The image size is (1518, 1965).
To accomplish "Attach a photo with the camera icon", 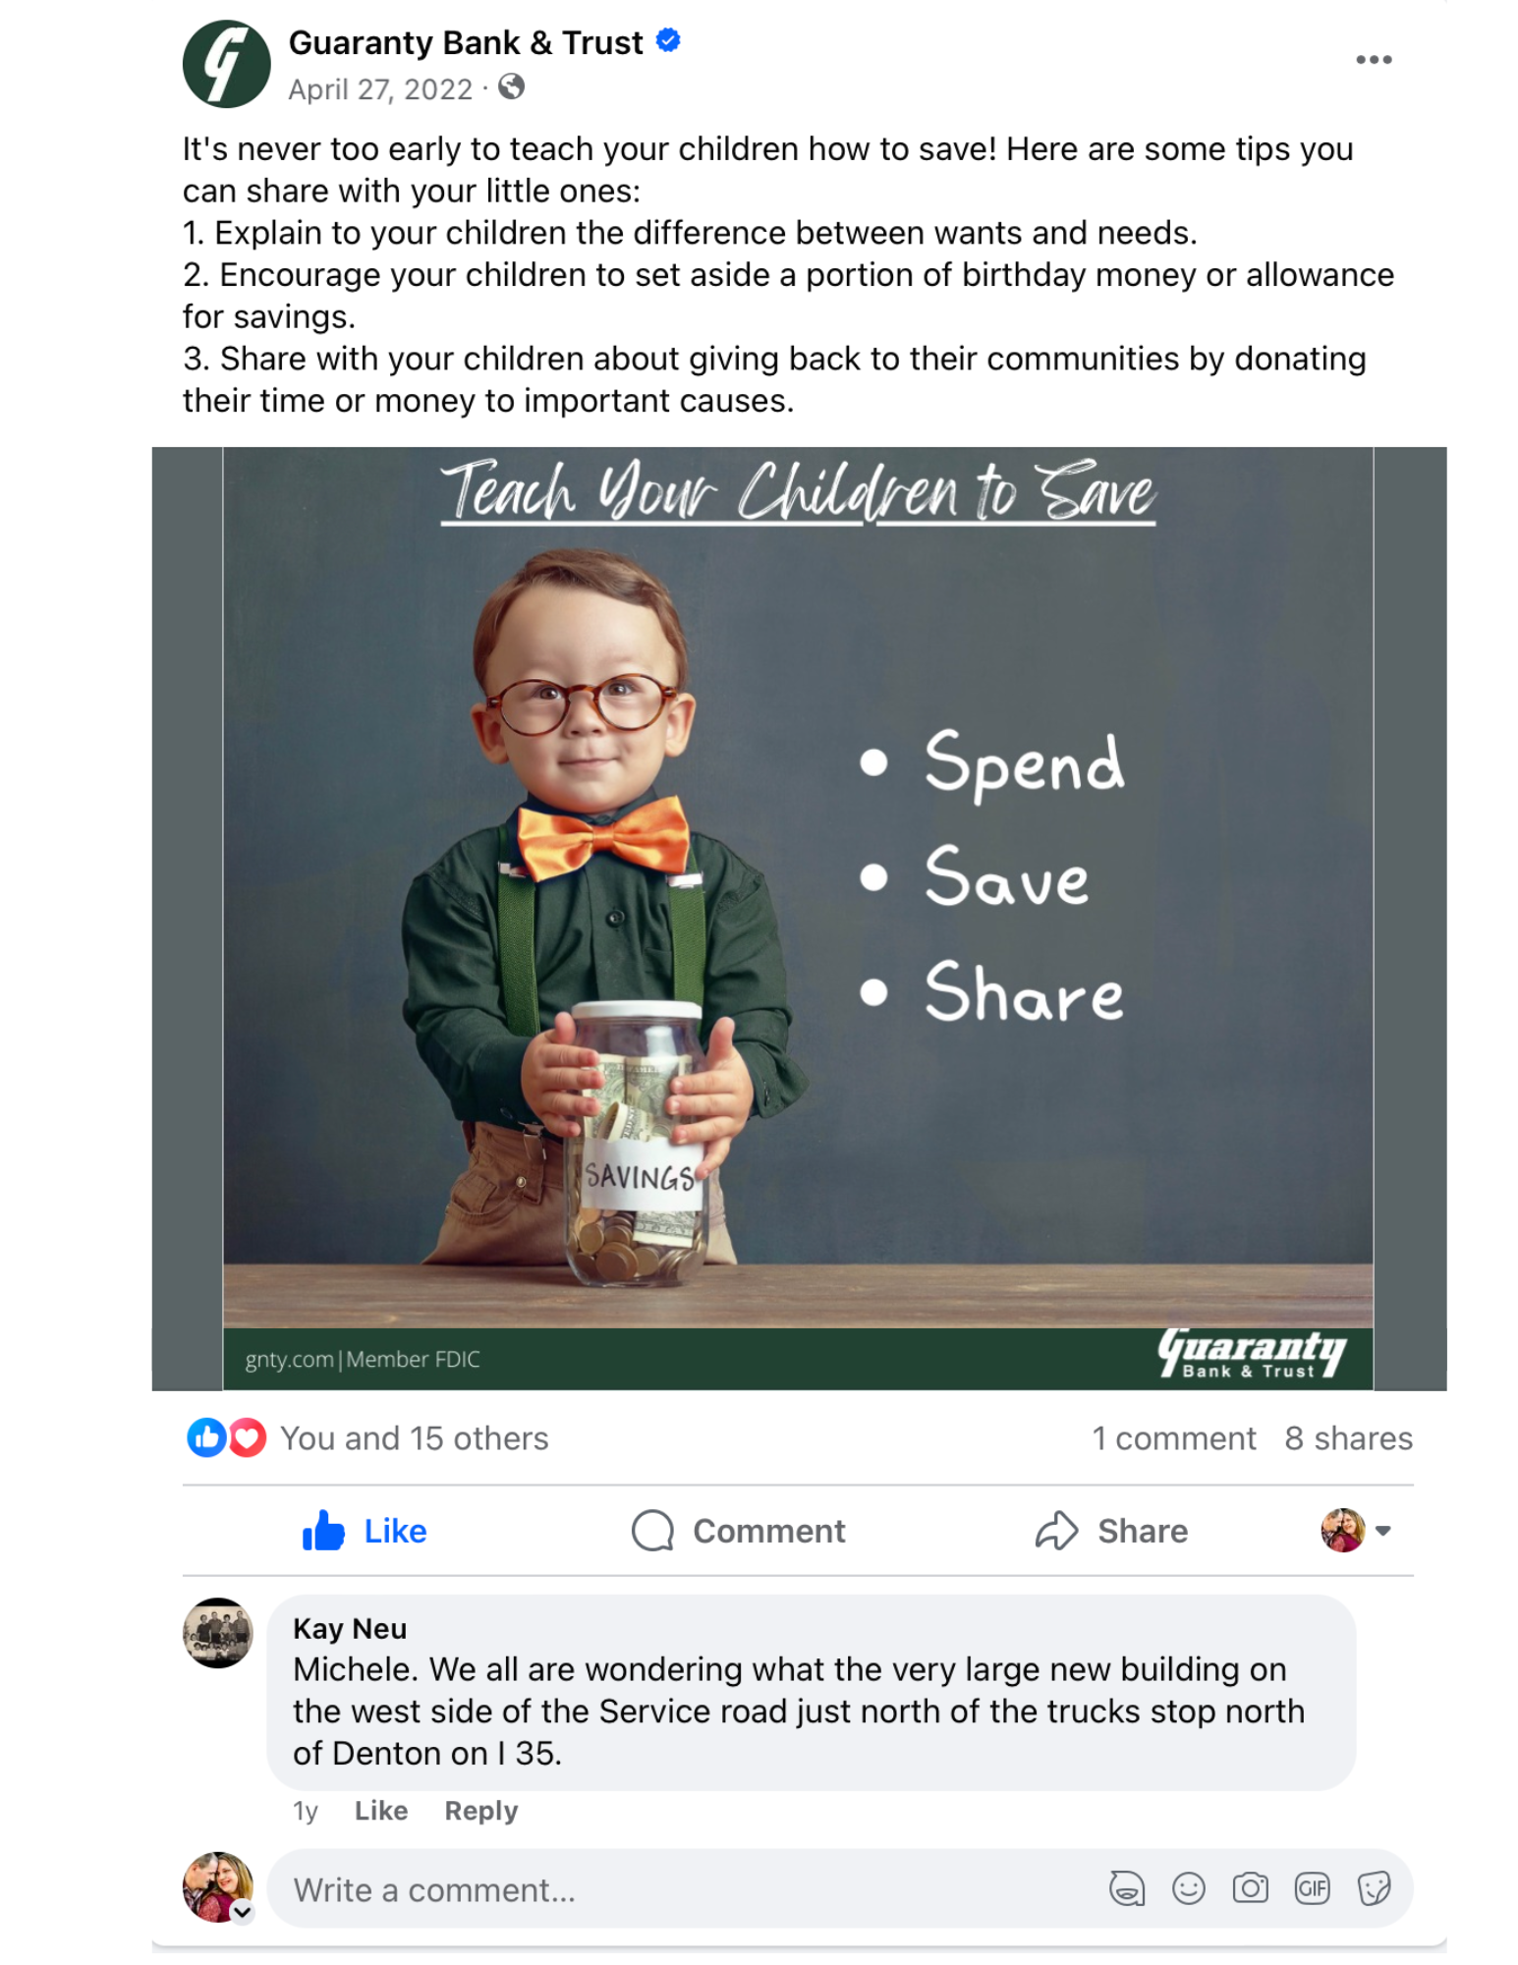I will pyautogui.click(x=1250, y=1888).
